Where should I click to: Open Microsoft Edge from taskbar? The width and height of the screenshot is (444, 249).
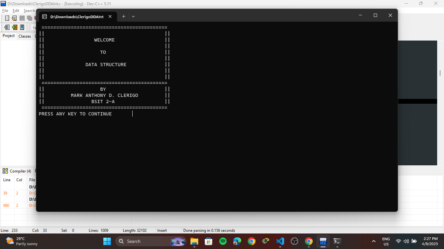pos(237,241)
